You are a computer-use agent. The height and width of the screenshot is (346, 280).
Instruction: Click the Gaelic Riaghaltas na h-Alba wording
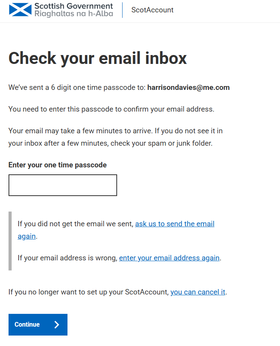(74, 14)
